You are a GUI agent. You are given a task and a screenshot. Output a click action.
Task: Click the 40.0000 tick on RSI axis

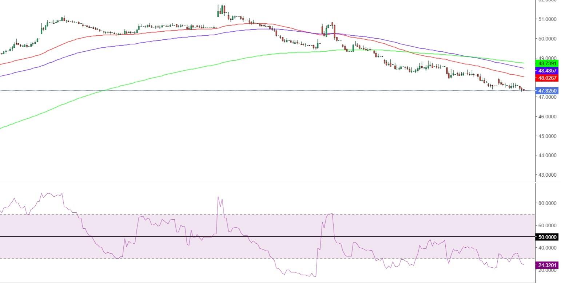pos(547,248)
